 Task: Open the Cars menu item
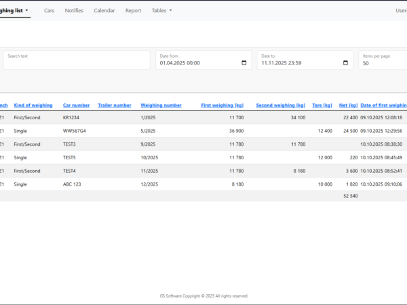pos(49,11)
